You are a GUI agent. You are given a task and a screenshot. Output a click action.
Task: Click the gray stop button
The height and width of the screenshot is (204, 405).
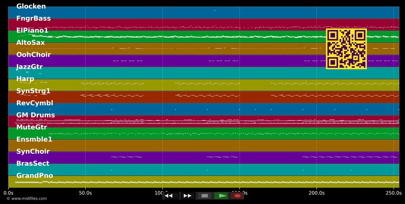pyautogui.click(x=205, y=196)
